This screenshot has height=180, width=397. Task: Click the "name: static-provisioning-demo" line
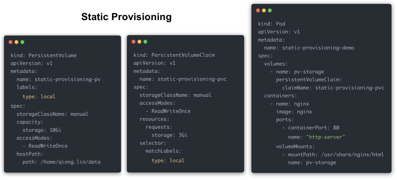coord(309,48)
